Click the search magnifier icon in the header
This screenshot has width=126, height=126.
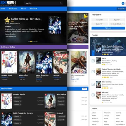tap(61, 3)
